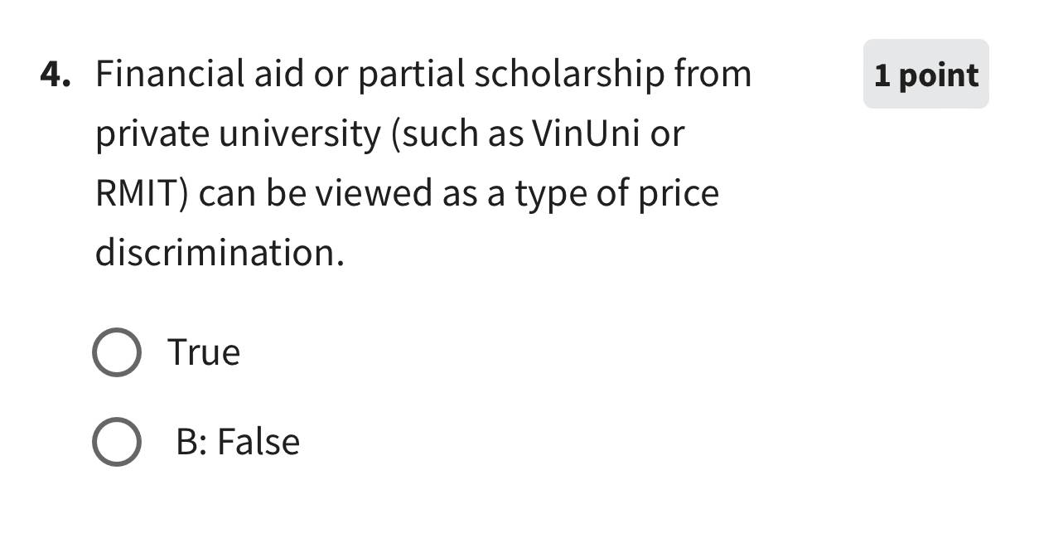Image resolution: width=1063 pixels, height=548 pixels.
Task: Click the unselected True circle
Action: (116, 352)
